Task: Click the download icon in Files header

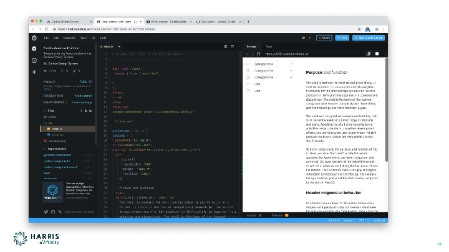Action: click(81, 111)
